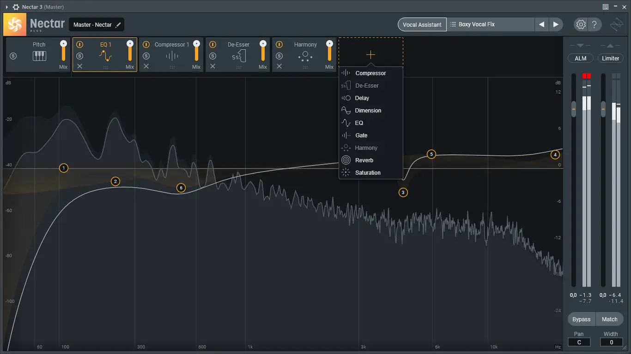Viewport: 631px width, 354px height.
Task: Click the Harmony Mix slider
Action: [329, 51]
